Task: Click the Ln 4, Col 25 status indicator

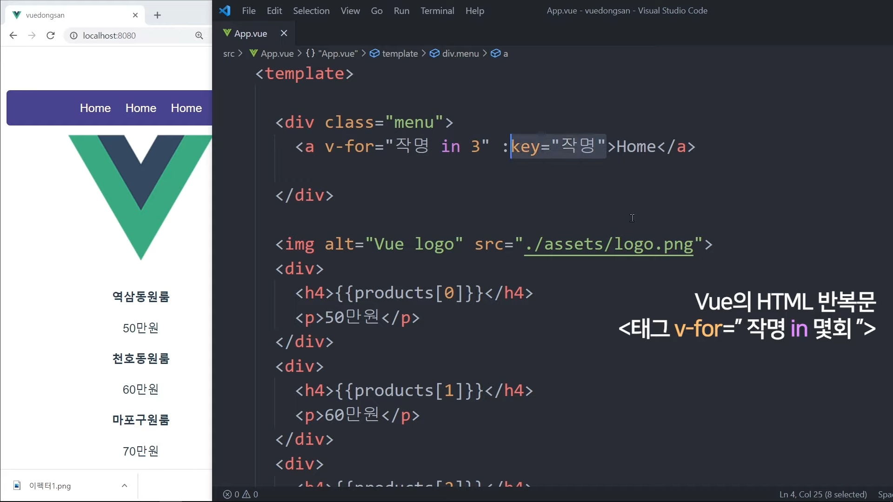Action: (x=822, y=495)
